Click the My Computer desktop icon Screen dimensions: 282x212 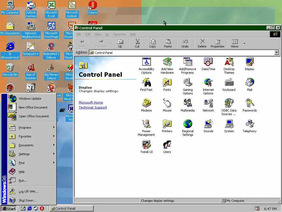(10, 7)
